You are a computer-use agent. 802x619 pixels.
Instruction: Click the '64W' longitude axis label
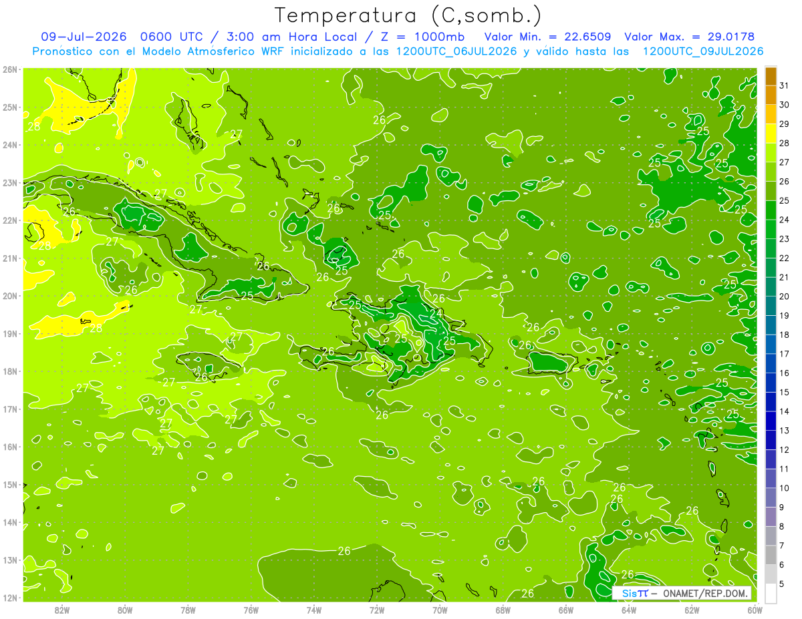(x=628, y=609)
